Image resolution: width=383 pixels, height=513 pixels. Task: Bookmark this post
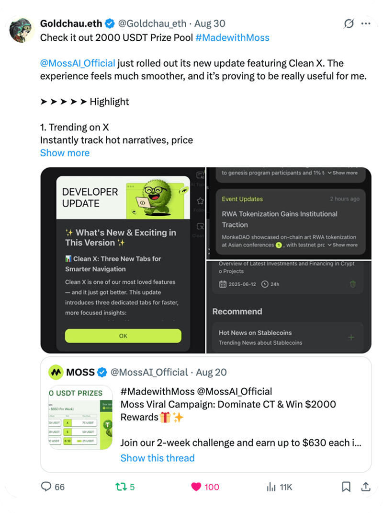point(346,487)
